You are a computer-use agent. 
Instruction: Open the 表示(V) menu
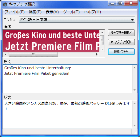click(x=52, y=12)
